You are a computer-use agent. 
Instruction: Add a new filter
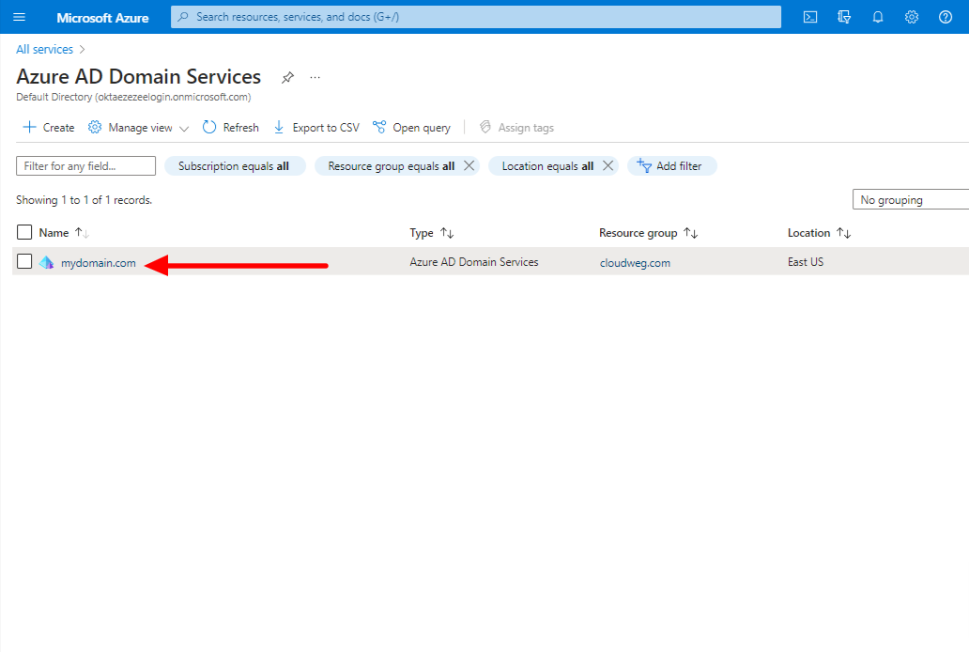click(671, 165)
